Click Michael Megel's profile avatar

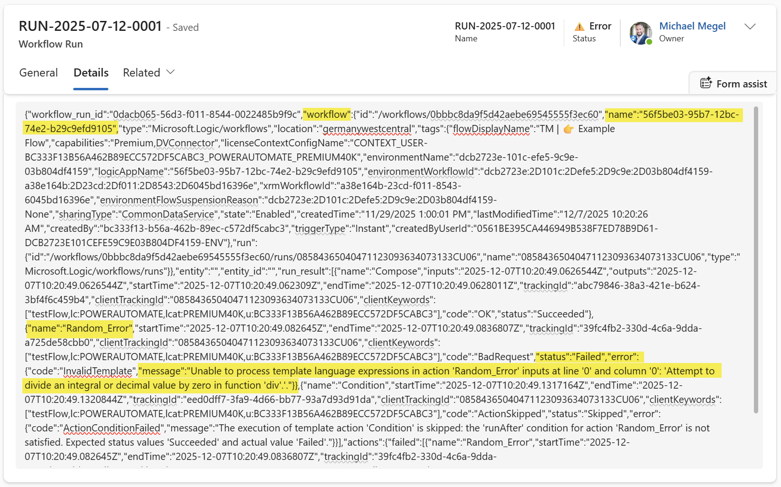pyautogui.click(x=640, y=33)
